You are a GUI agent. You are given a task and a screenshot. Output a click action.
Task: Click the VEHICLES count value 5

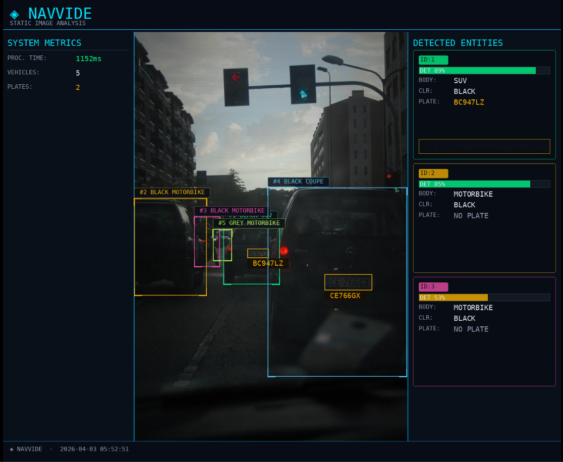78,73
